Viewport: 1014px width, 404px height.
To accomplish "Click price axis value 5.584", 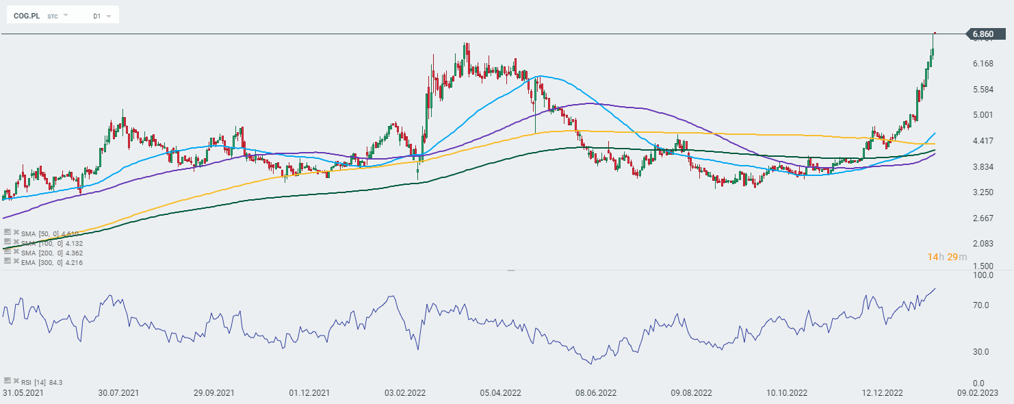I will tap(983, 90).
